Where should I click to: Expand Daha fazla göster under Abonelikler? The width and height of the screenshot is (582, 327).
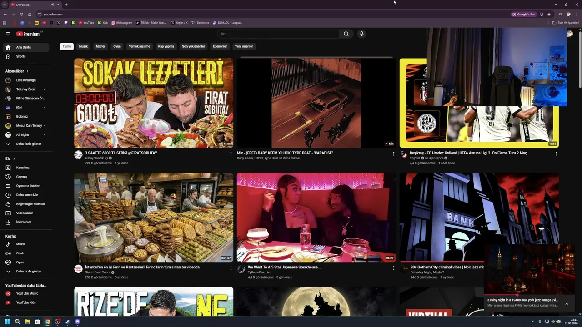(x=25, y=144)
